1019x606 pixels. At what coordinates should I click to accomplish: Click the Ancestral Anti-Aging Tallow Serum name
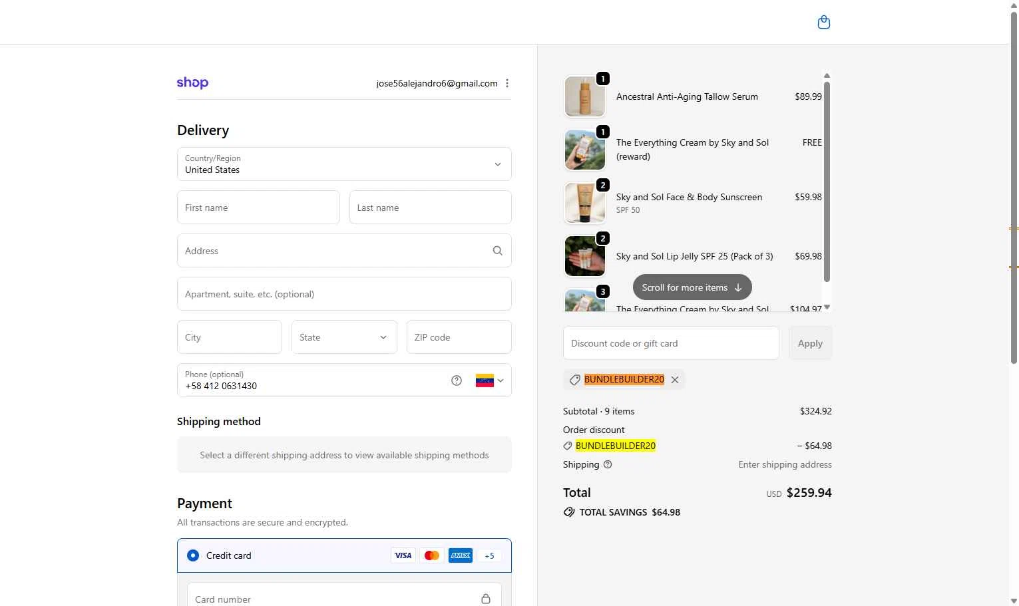687,96
